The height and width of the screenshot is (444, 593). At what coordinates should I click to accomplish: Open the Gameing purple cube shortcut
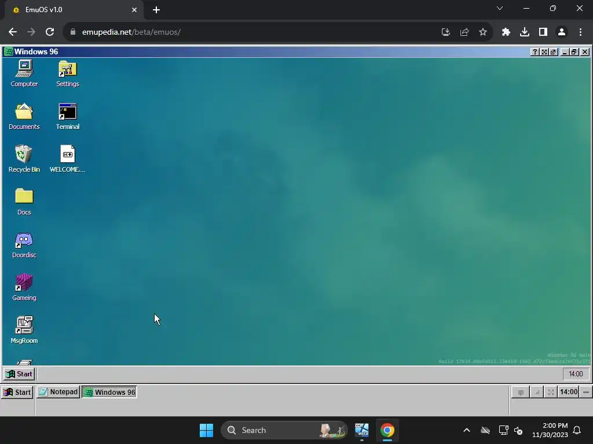point(24,287)
